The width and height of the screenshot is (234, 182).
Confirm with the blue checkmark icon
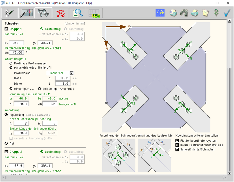[227, 13]
